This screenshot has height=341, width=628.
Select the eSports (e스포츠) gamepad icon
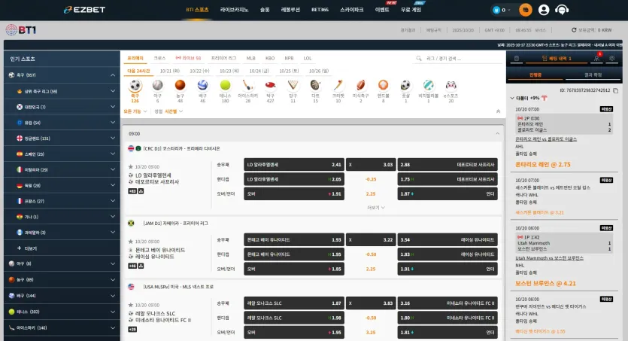[451, 85]
